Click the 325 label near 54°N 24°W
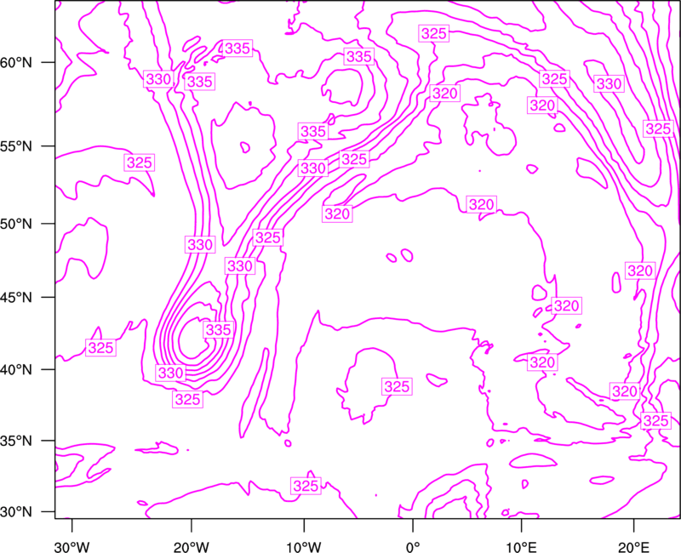 (x=140, y=162)
